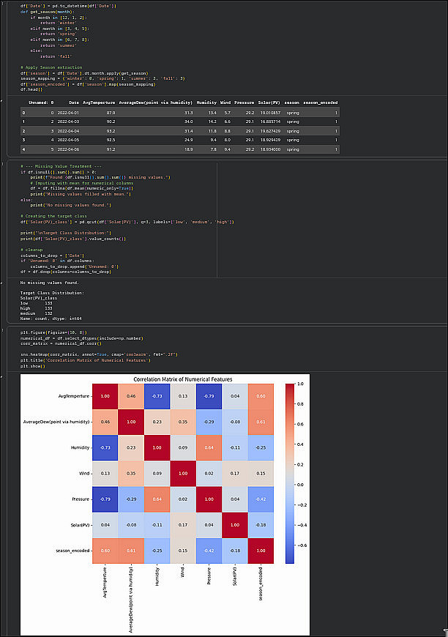Click the humidity value '14.2'
The width and height of the screenshot is (448, 637).
pyautogui.click(x=212, y=122)
